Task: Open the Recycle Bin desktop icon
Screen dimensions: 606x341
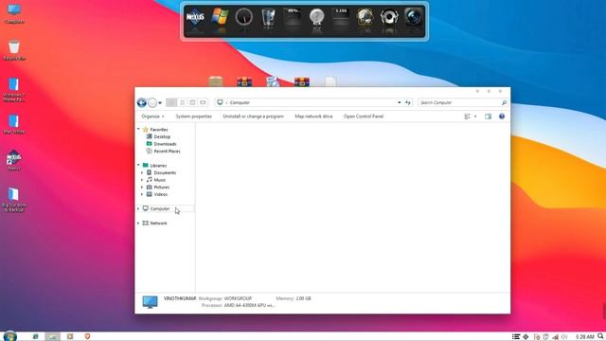Action: pyautogui.click(x=14, y=50)
